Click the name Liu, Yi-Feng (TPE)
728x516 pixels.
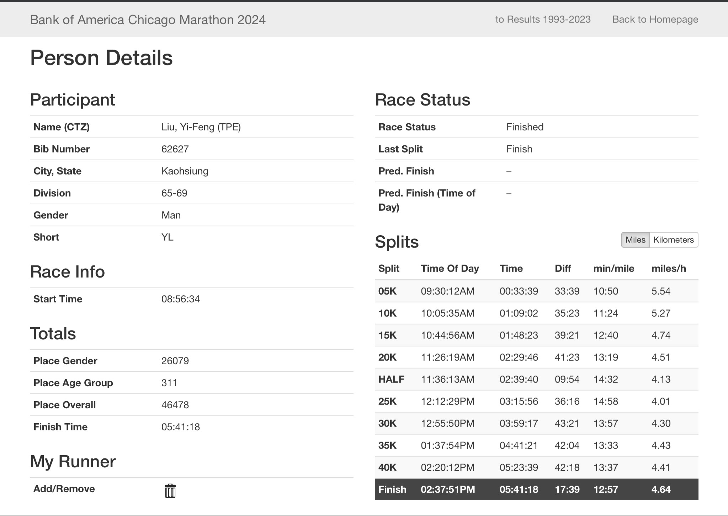(x=201, y=127)
